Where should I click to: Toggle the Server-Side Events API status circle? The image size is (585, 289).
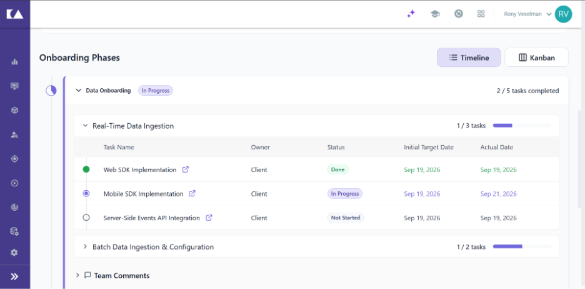(x=86, y=217)
